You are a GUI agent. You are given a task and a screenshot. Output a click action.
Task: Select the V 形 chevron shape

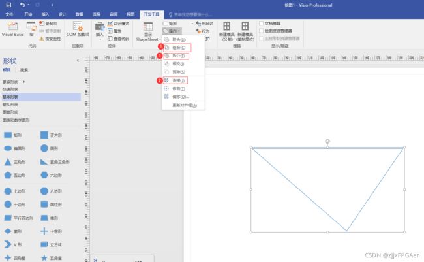pos(13,244)
